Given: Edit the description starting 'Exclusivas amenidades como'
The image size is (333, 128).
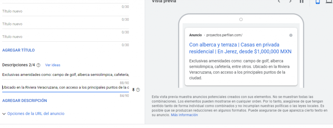Looking at the screenshot, I should (x=65, y=75).
